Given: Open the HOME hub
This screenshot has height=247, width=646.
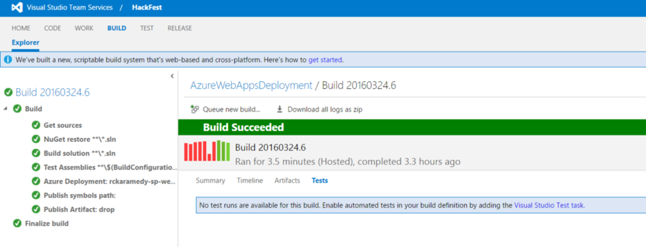Looking at the screenshot, I should tap(21, 28).
